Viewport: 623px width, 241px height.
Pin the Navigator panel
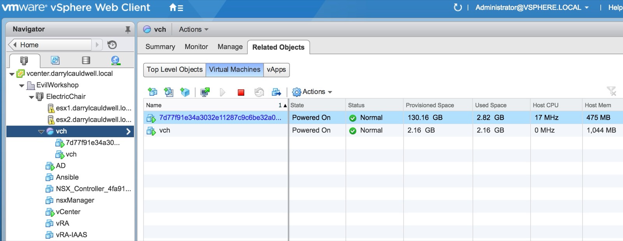click(127, 30)
